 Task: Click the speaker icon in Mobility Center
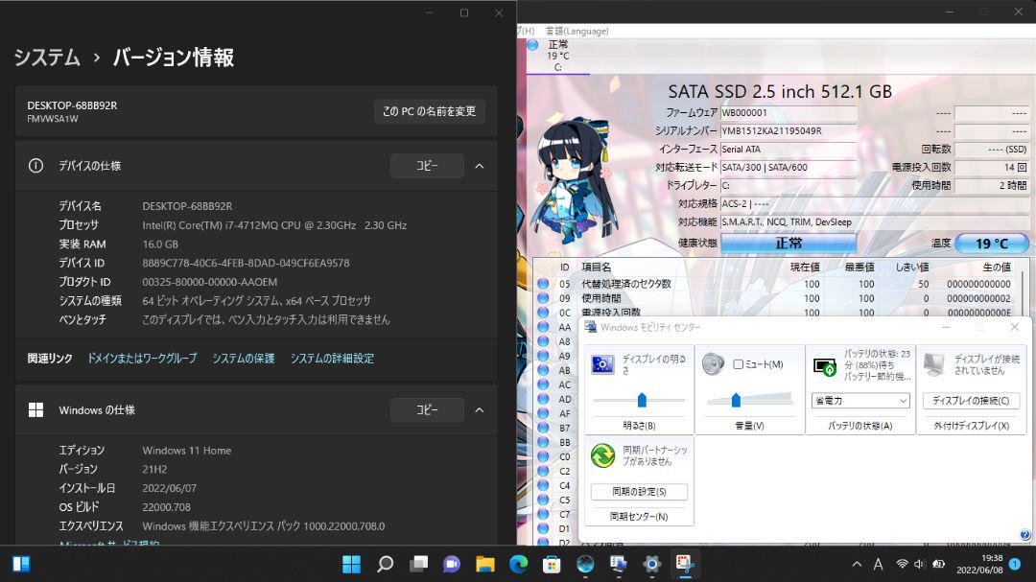click(x=713, y=364)
